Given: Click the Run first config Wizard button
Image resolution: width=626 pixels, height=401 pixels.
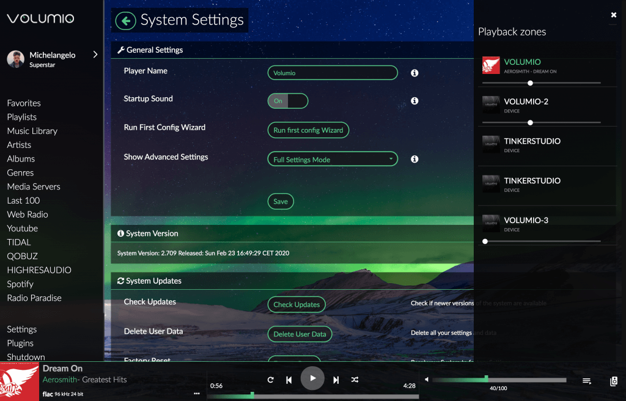Looking at the screenshot, I should tap(308, 130).
